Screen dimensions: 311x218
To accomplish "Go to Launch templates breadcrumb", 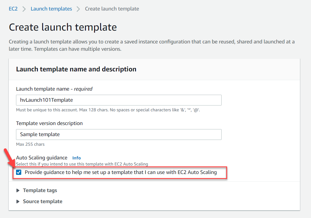I will pos(51,9).
